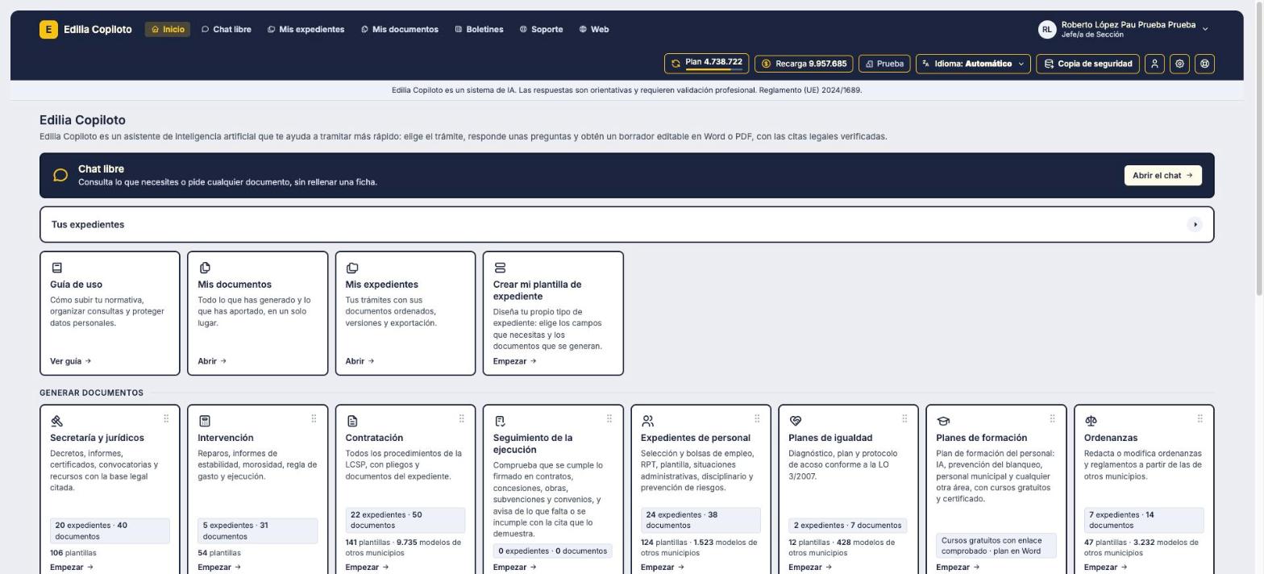
Task: Click the checklist icon on Seguimiento de la ejecución
Action: (x=500, y=421)
